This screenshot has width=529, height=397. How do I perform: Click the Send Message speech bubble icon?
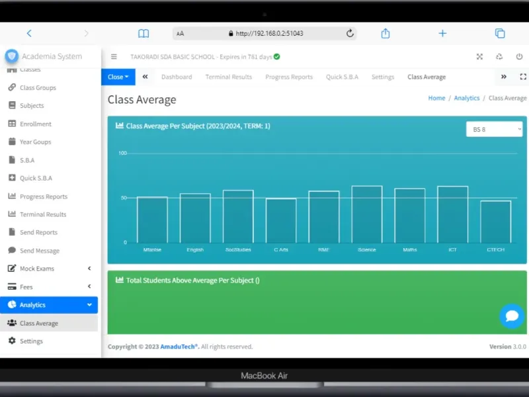coord(12,250)
